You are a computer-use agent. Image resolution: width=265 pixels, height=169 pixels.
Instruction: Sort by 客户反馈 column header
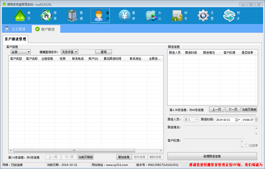tap(230, 53)
